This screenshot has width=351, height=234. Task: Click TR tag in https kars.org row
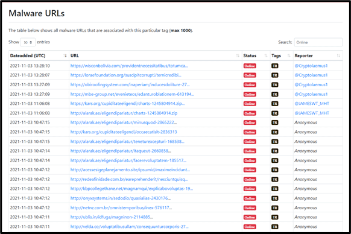coord(275,104)
